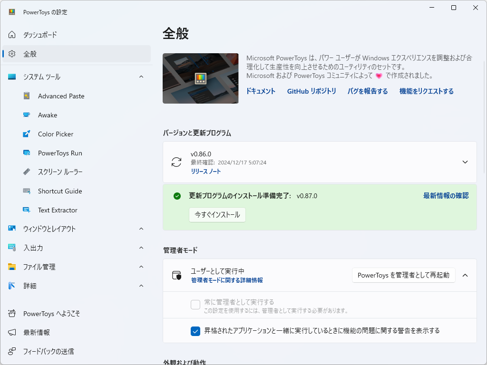Select the PowerToys Run icon
Image resolution: width=487 pixels, height=365 pixels.
tap(27, 153)
